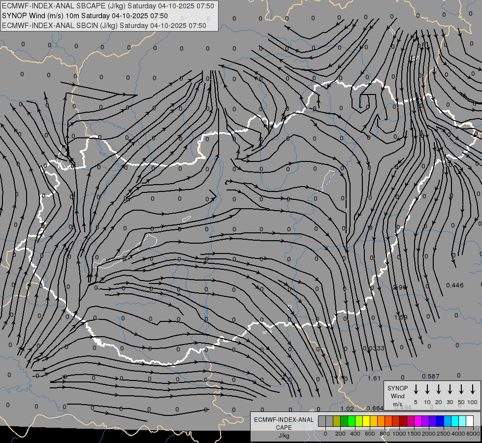Screen dimensions: 482x443
Task: Click the wind arrow labeled 20 m/s
Action: [439, 389]
